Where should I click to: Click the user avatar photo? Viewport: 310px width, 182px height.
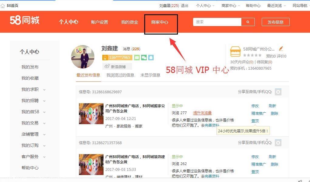click(x=83, y=57)
